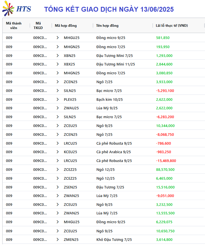
Task: Click the Cà phê Arabica 9/25 contract name
Action: [113, 152]
